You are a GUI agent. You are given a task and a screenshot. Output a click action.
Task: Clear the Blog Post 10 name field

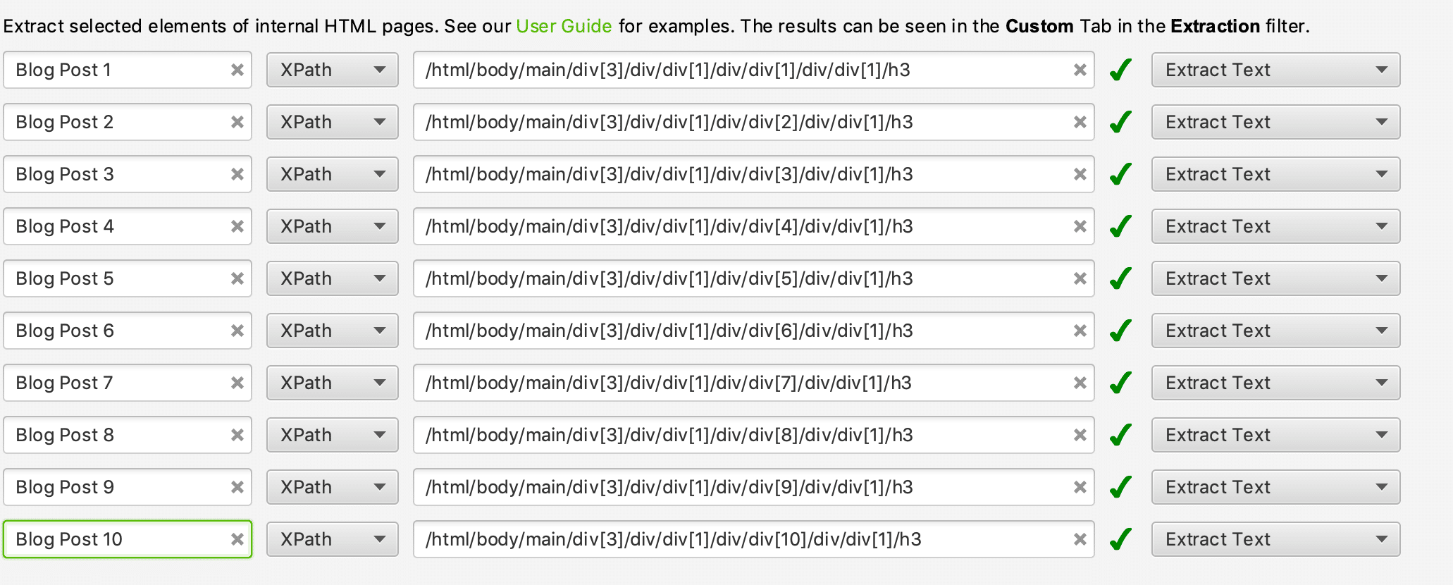pos(237,539)
